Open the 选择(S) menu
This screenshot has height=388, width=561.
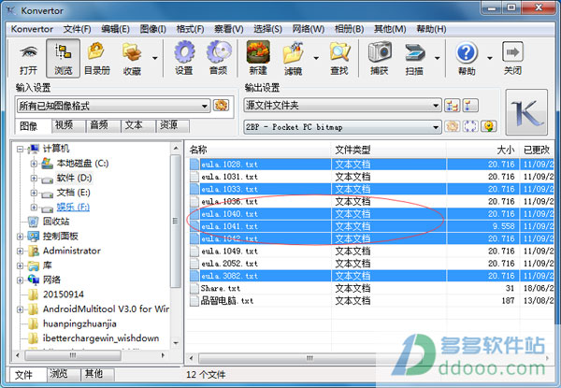(x=267, y=29)
